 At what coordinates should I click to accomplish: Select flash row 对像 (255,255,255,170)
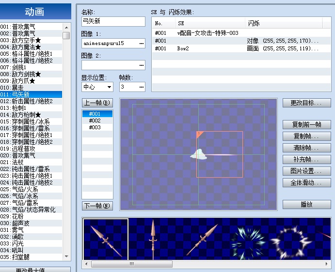(241, 41)
